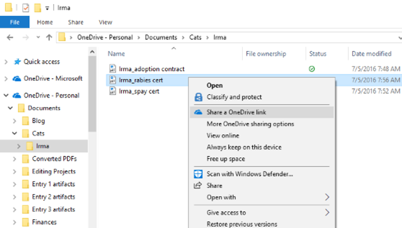Click the Irma_spay cert file icon

(x=113, y=91)
